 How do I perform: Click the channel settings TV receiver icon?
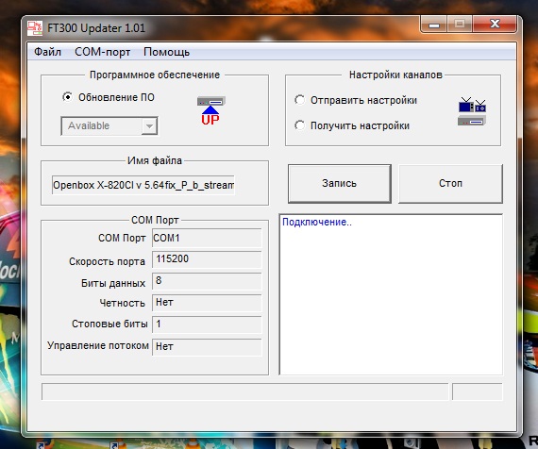tap(472, 111)
